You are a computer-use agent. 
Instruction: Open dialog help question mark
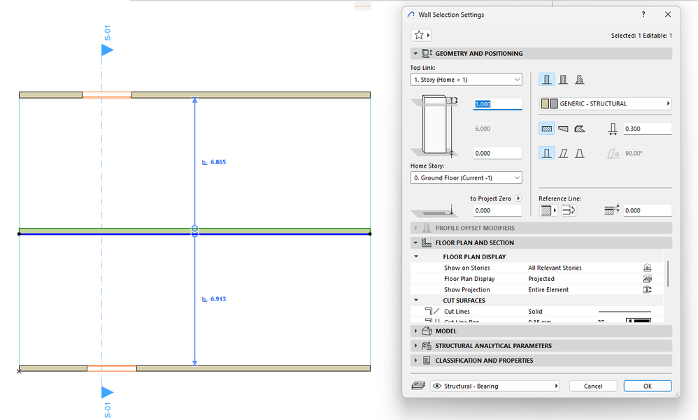[x=643, y=14]
